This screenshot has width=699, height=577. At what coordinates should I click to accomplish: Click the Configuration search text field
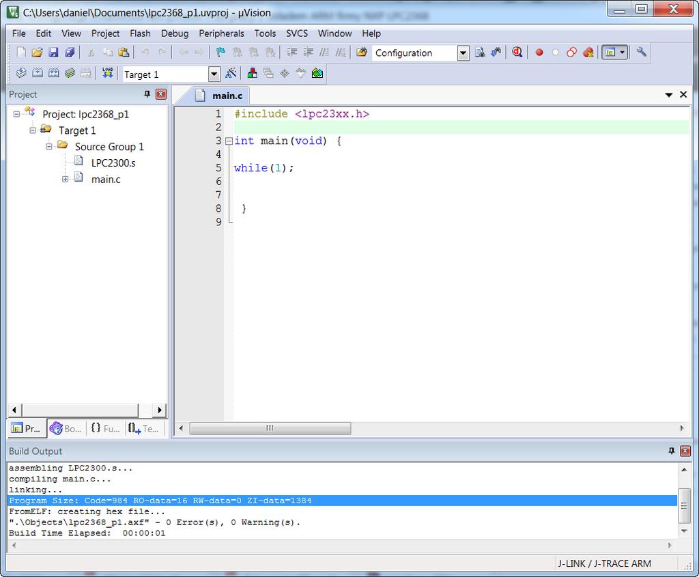415,53
